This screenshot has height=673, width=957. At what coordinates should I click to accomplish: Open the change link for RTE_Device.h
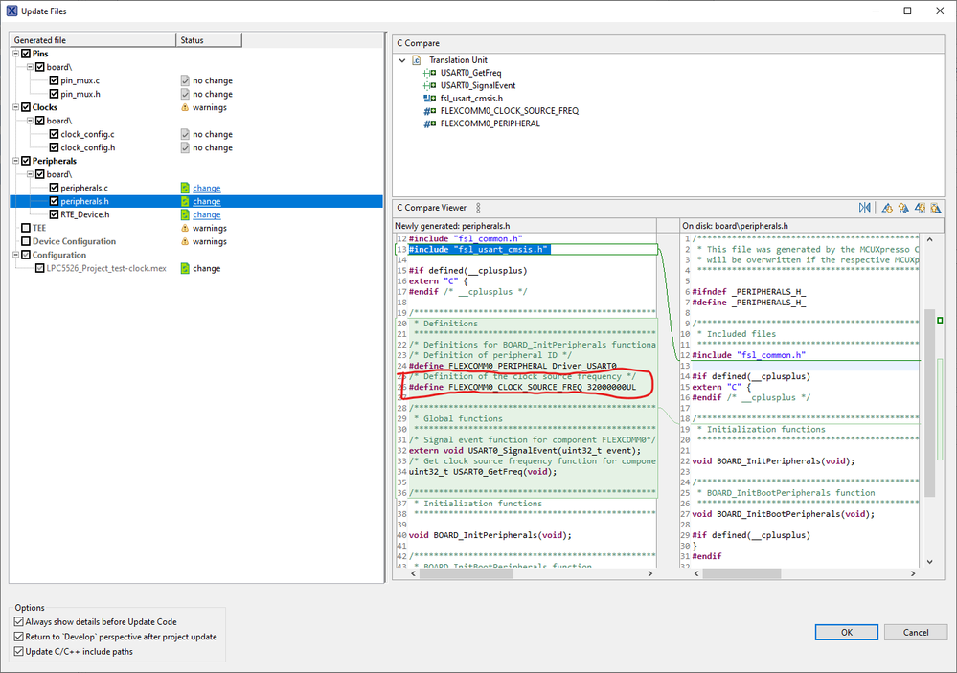click(x=207, y=214)
